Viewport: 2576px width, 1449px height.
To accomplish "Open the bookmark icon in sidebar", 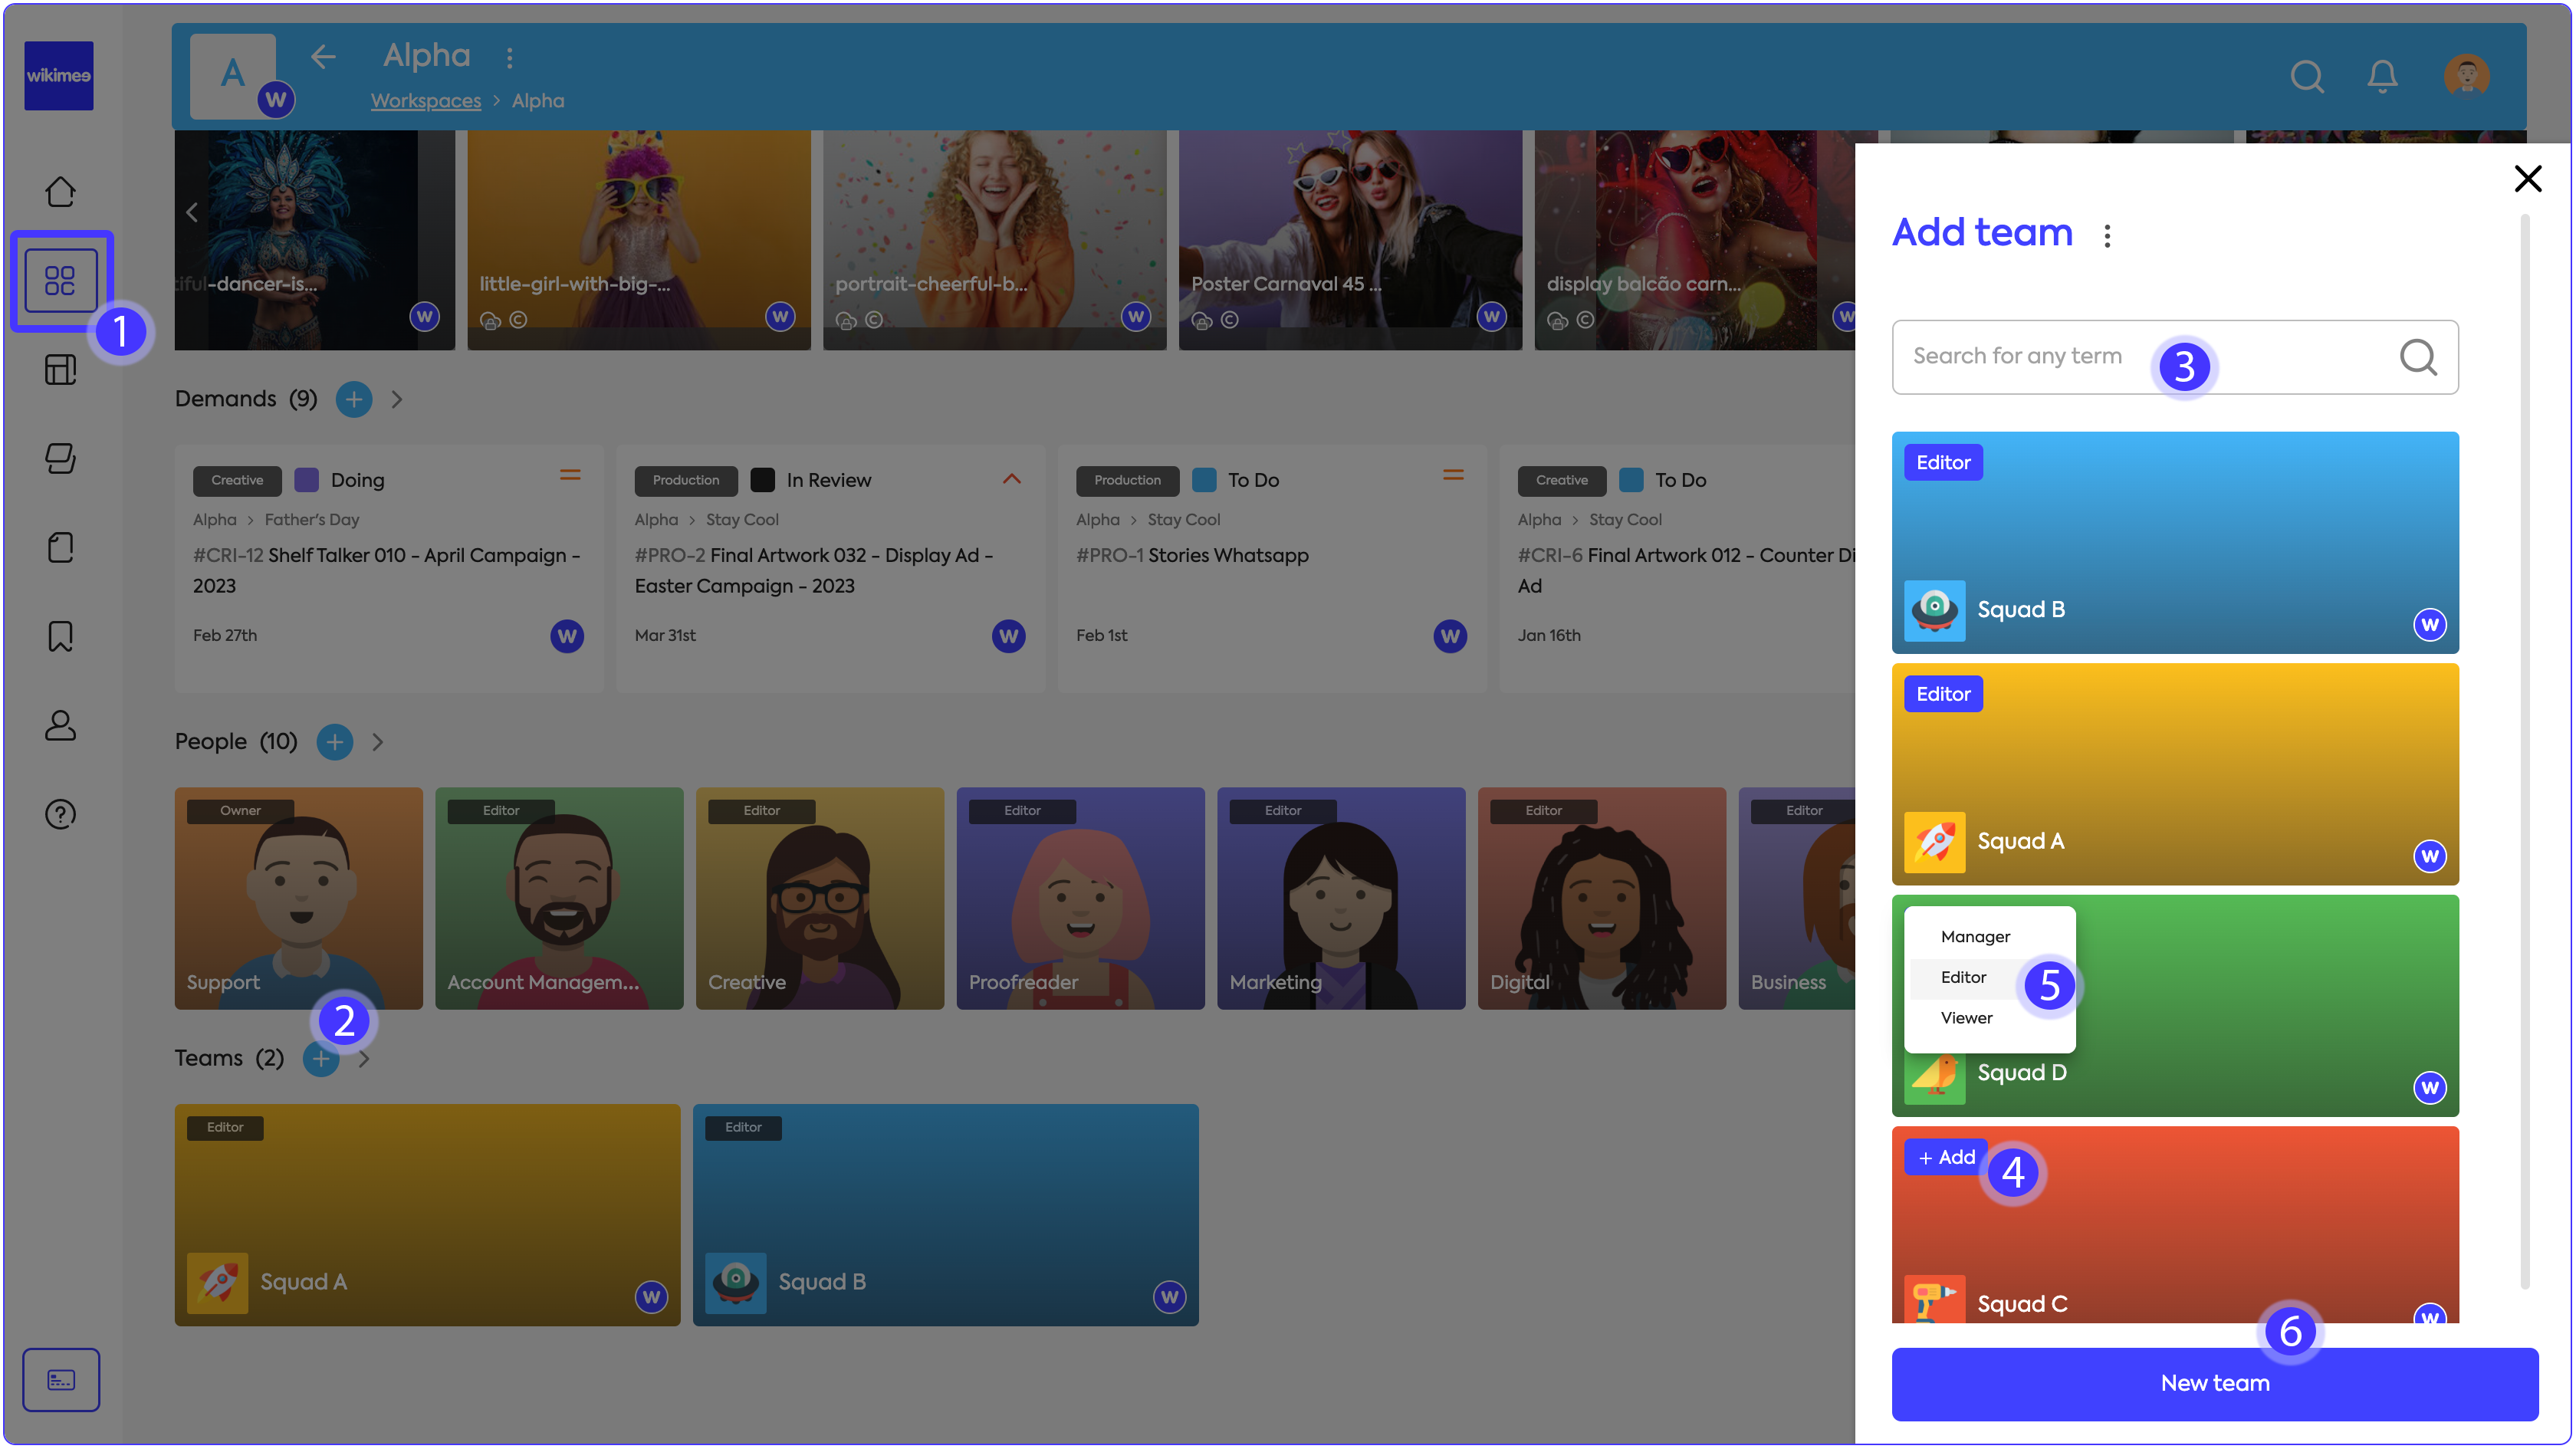I will (60, 636).
